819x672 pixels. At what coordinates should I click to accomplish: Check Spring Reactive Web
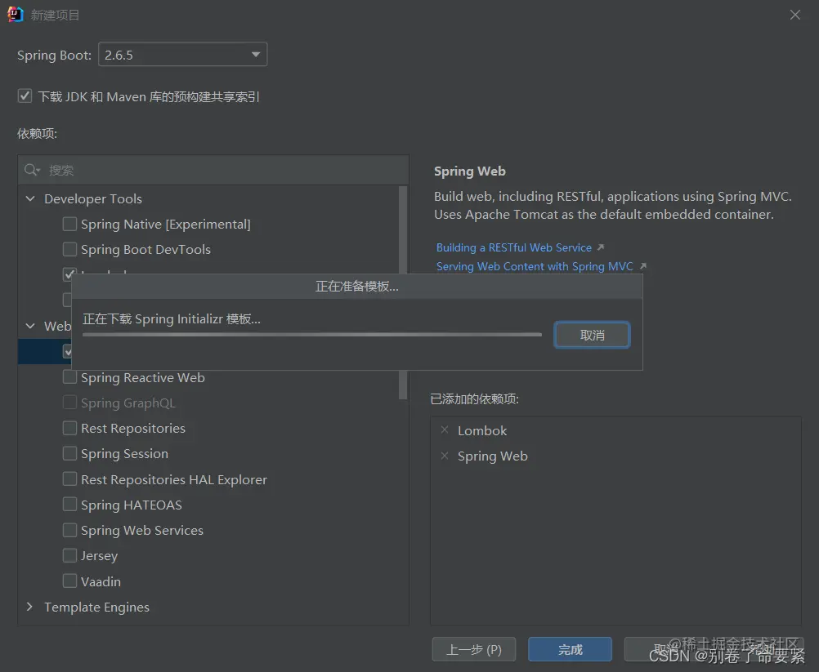[69, 376]
